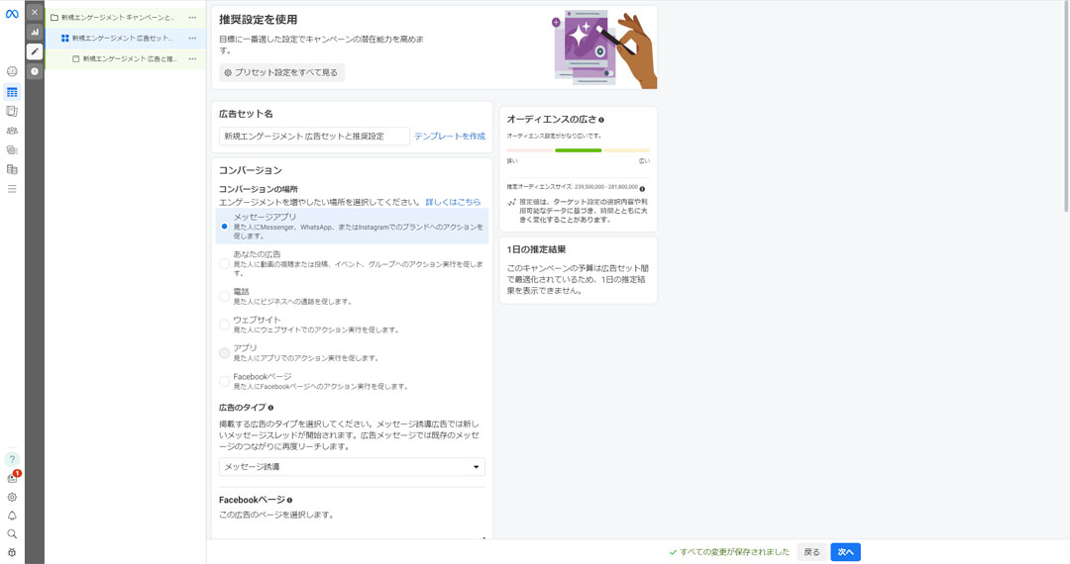Click the テンプレートを作成 link
Screen dimensions: 1070x564
450,137
